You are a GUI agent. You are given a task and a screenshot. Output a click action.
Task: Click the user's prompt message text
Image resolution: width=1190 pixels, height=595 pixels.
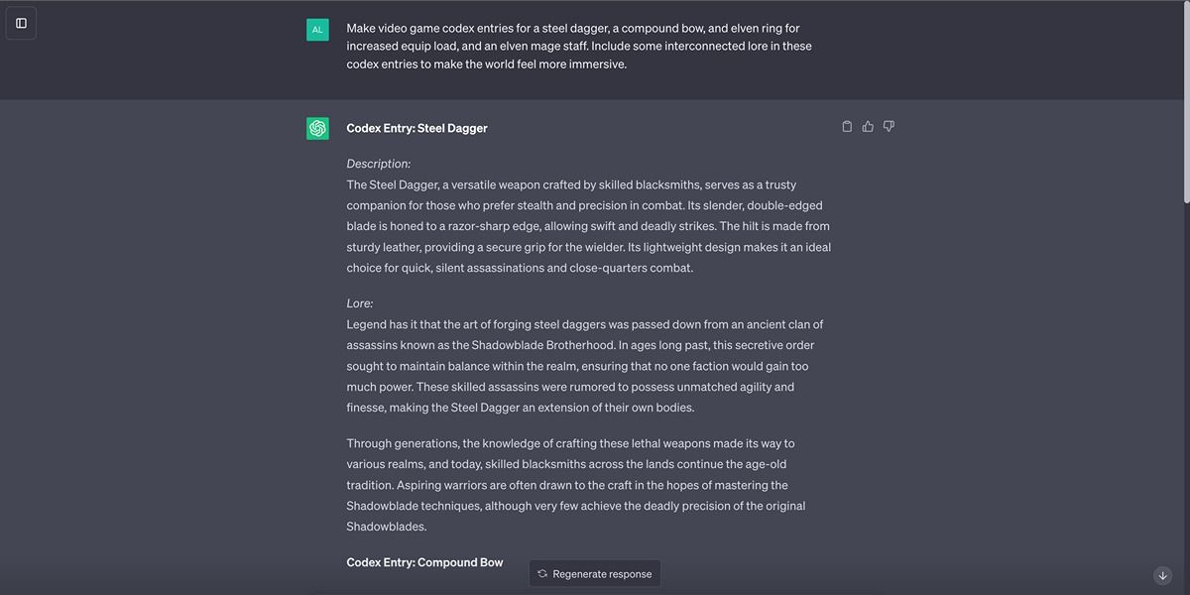click(579, 46)
